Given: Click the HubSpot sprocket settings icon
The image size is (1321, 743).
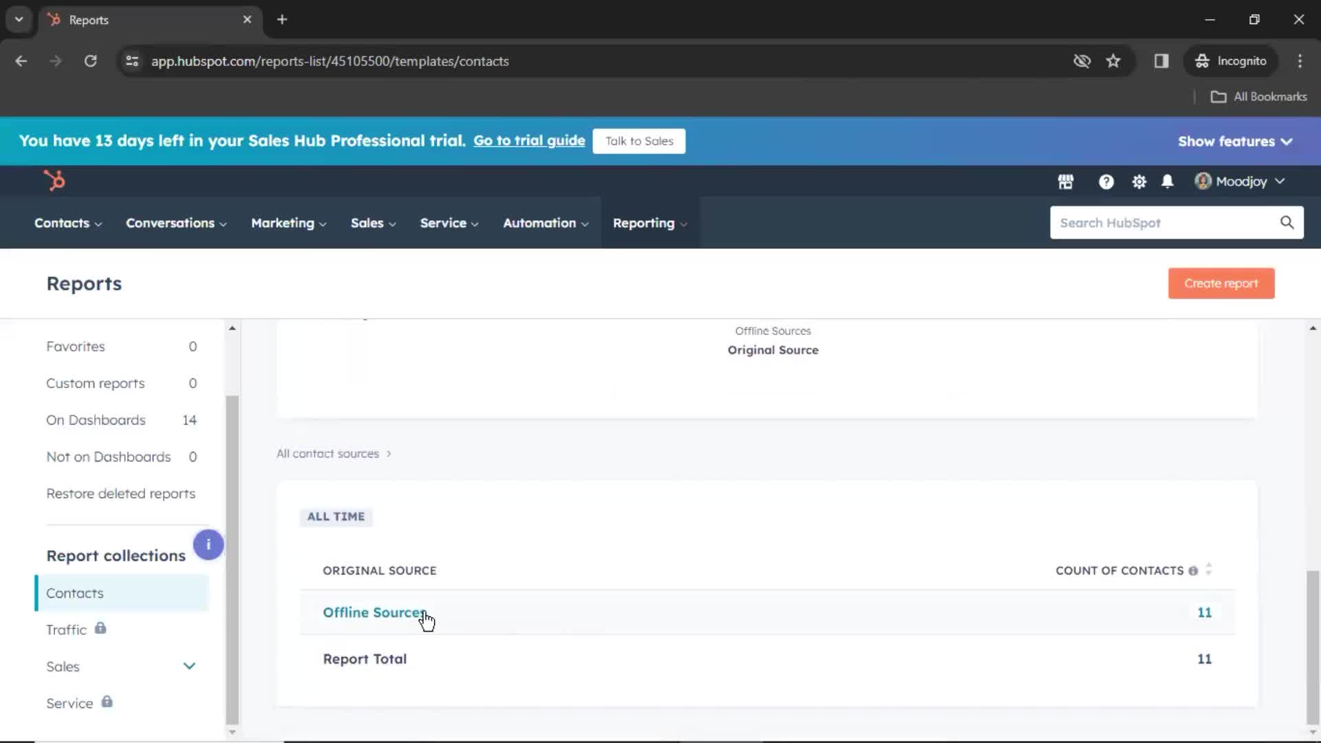Looking at the screenshot, I should click(x=1139, y=182).
